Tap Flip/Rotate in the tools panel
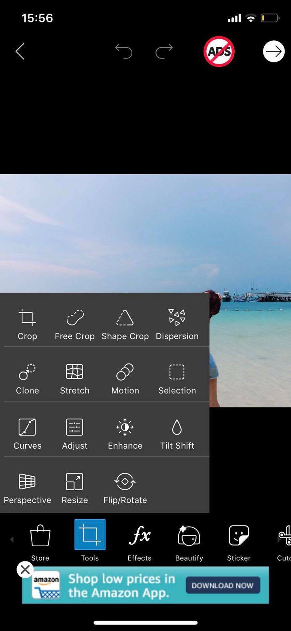This screenshot has width=291, height=631. tap(125, 488)
